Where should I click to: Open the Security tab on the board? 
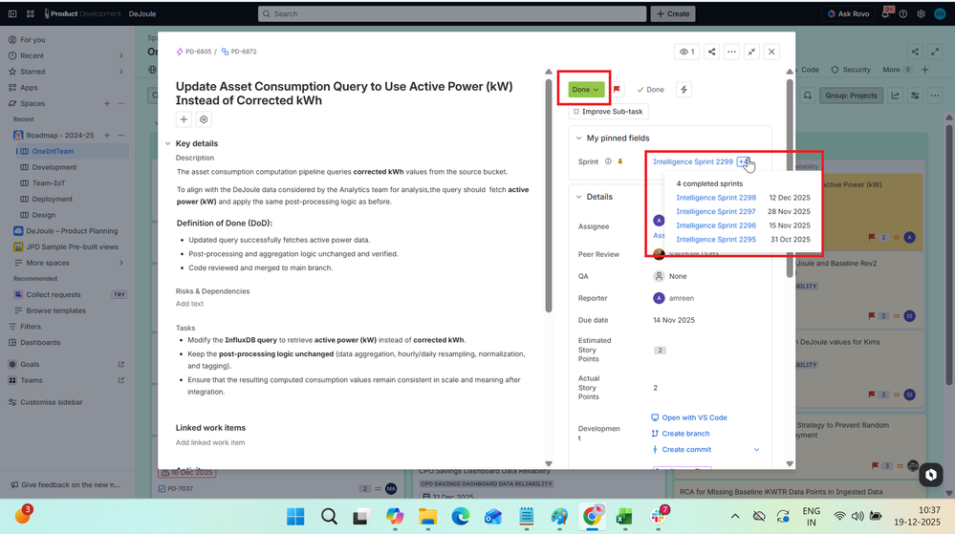[x=851, y=70]
